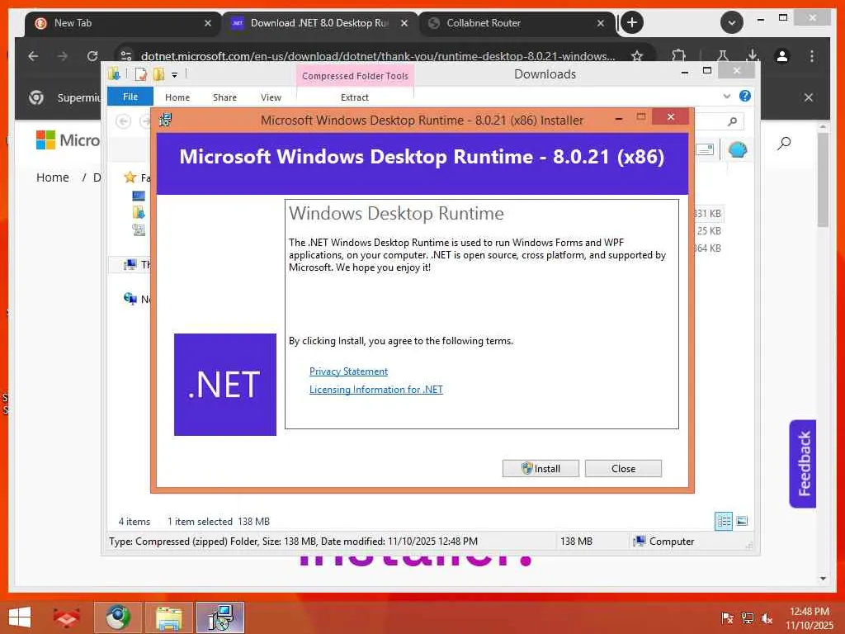Click the Chrome labs flask icon
The image size is (845, 634).
[x=723, y=55]
